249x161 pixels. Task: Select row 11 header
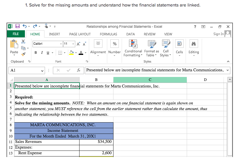[11, 142]
